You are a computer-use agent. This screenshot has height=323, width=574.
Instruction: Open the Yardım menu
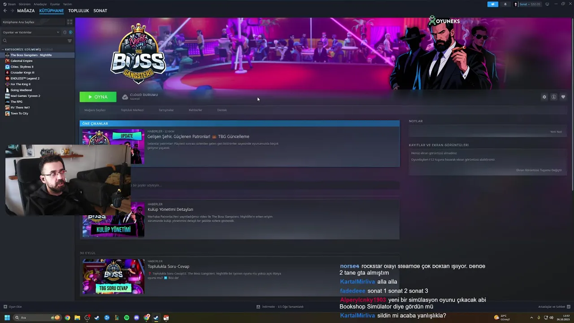tap(67, 4)
